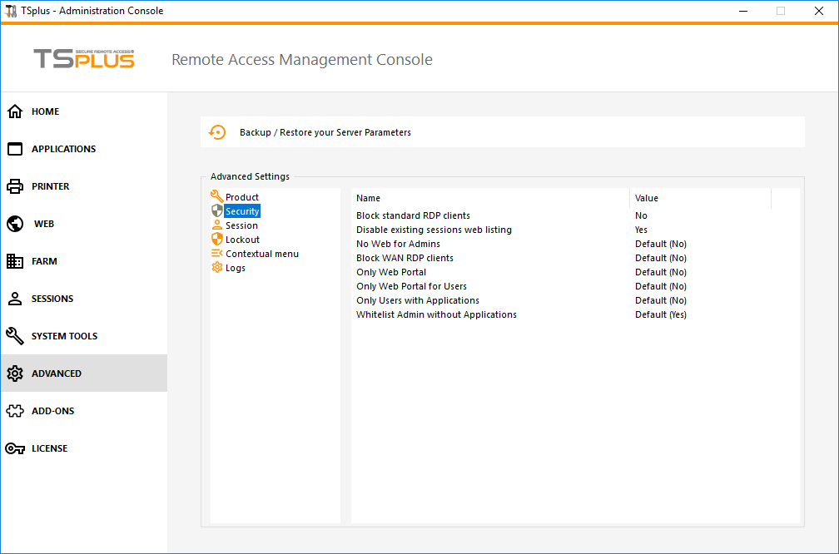Click the Add-Ons puzzle piece icon

[x=15, y=411]
